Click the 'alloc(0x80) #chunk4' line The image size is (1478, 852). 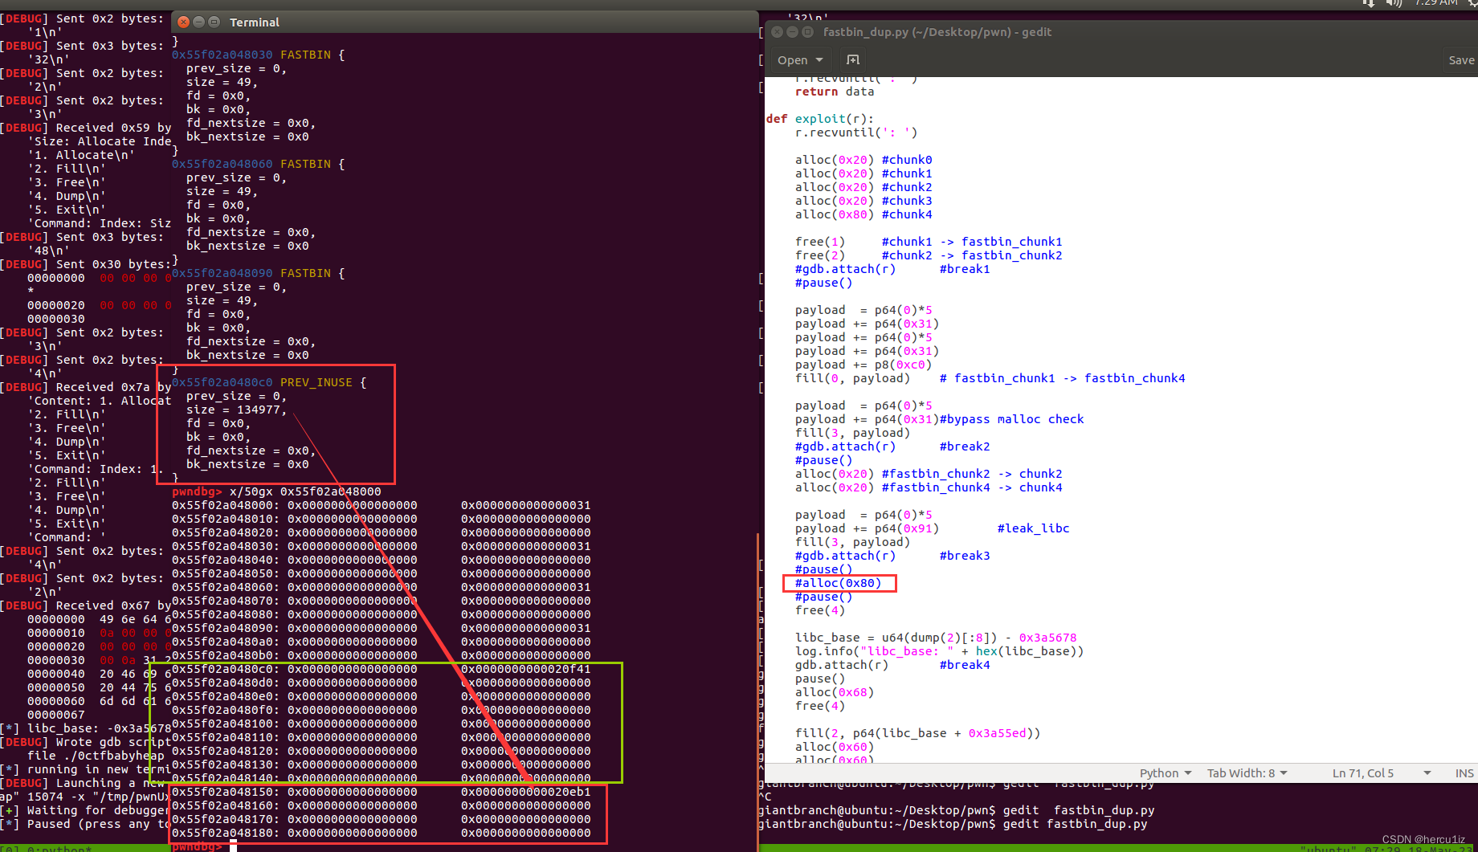[x=864, y=214]
